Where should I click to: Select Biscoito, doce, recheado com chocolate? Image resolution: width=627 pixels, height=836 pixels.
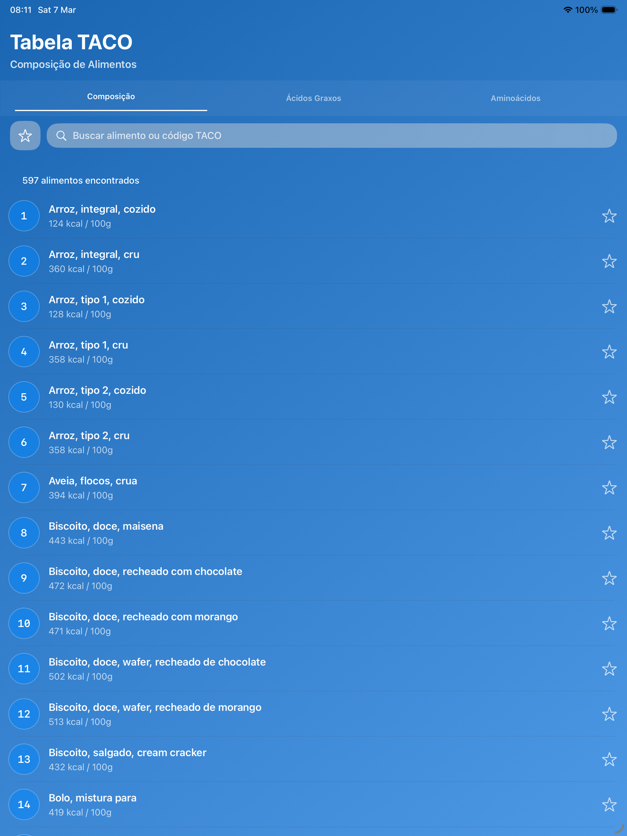pyautogui.click(x=313, y=578)
